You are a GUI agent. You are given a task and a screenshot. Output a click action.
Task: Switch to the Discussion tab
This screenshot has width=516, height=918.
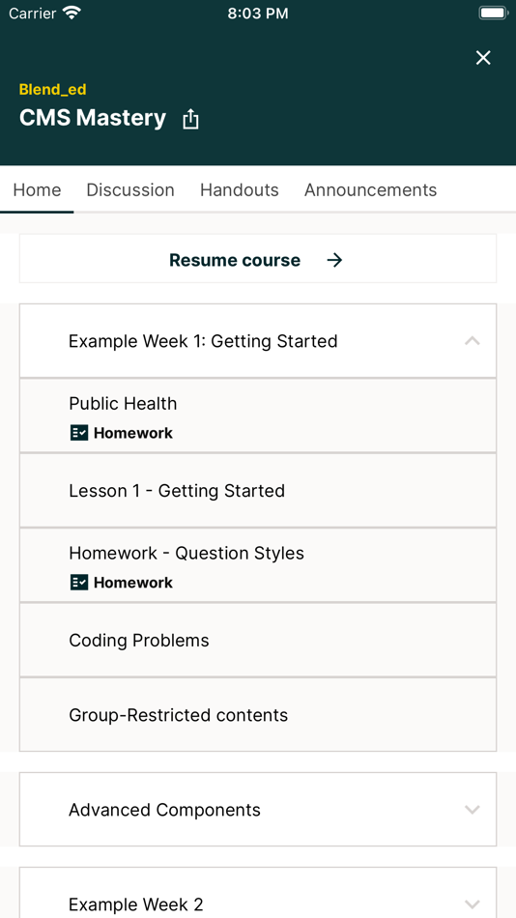(x=130, y=189)
